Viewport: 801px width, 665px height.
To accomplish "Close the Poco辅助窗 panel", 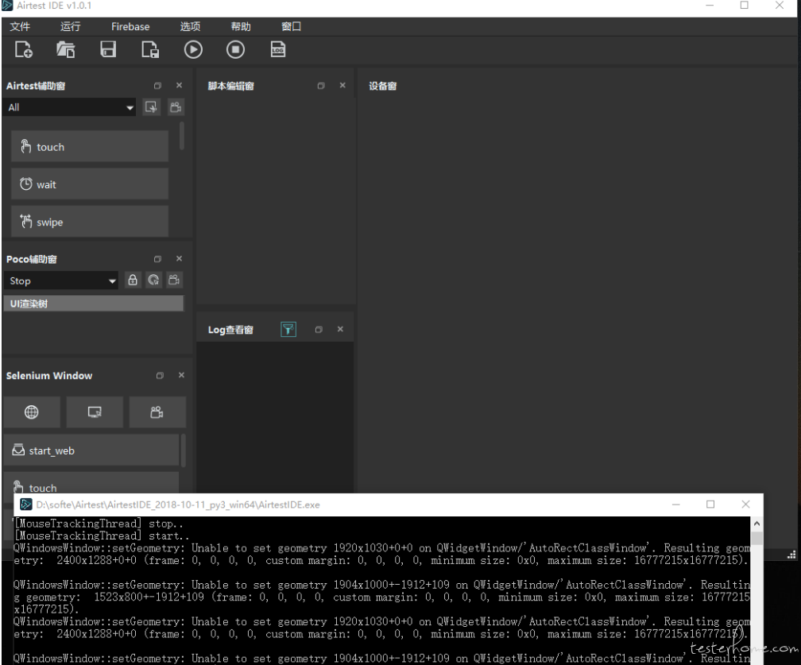I will pos(179,258).
